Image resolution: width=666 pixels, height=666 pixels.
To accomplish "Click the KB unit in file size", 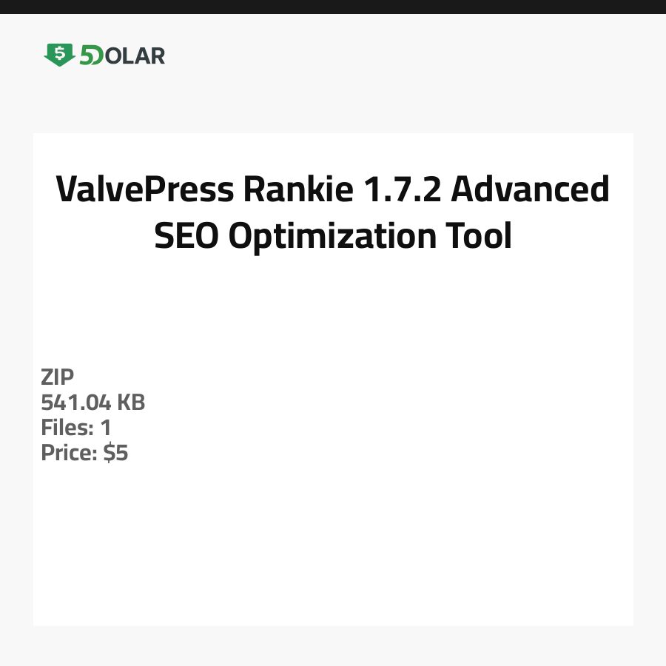I will coord(132,403).
